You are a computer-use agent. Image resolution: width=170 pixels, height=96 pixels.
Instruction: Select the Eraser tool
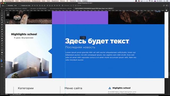point(2,34)
